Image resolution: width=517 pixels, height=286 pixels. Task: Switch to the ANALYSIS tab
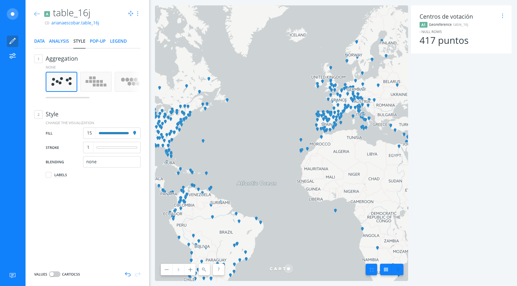click(59, 41)
